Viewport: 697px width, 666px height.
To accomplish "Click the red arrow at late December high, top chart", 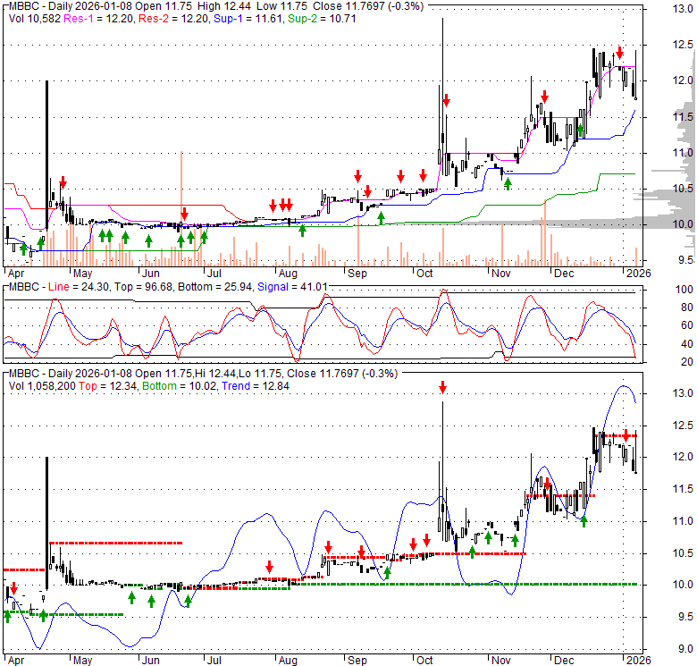I will (619, 53).
